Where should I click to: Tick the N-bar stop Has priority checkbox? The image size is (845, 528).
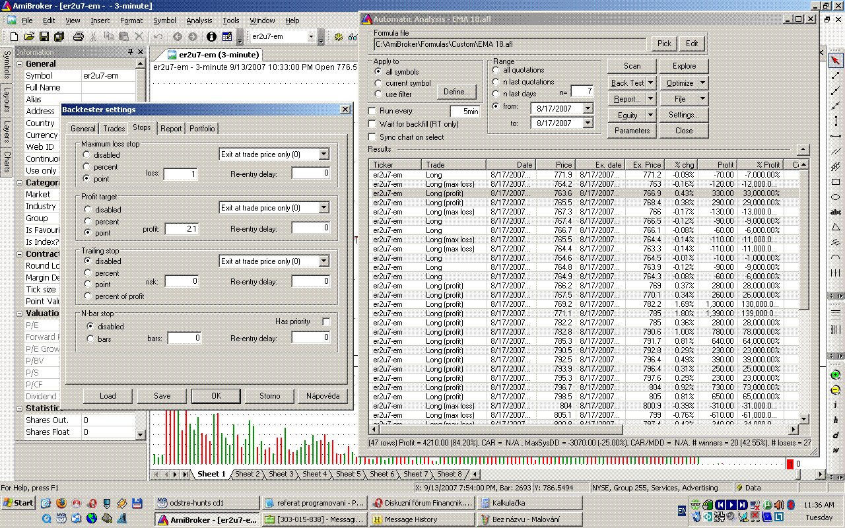pyautogui.click(x=326, y=321)
